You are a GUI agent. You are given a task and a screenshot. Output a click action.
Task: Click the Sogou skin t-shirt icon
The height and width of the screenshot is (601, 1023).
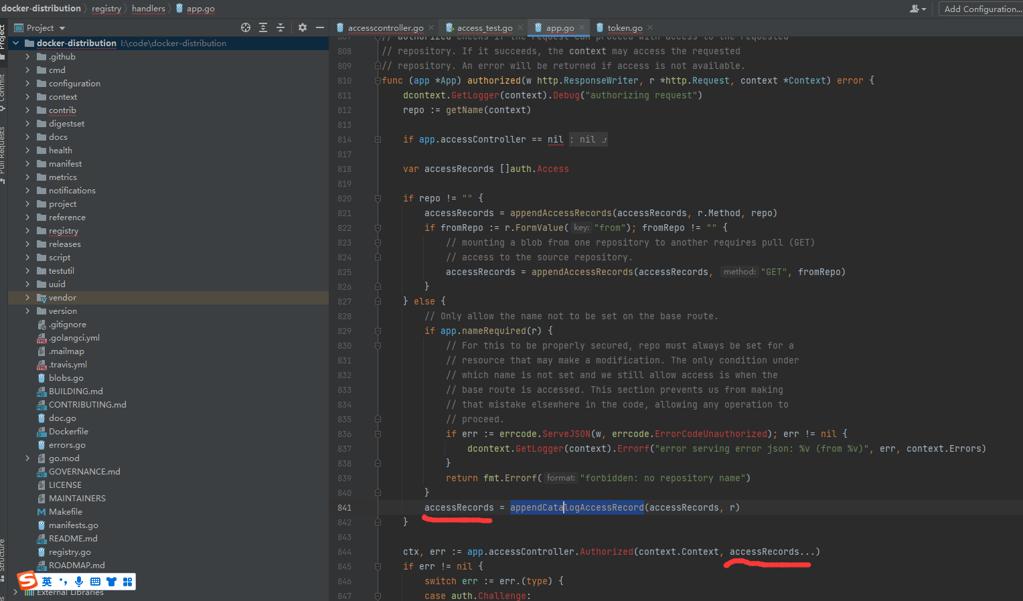click(111, 581)
